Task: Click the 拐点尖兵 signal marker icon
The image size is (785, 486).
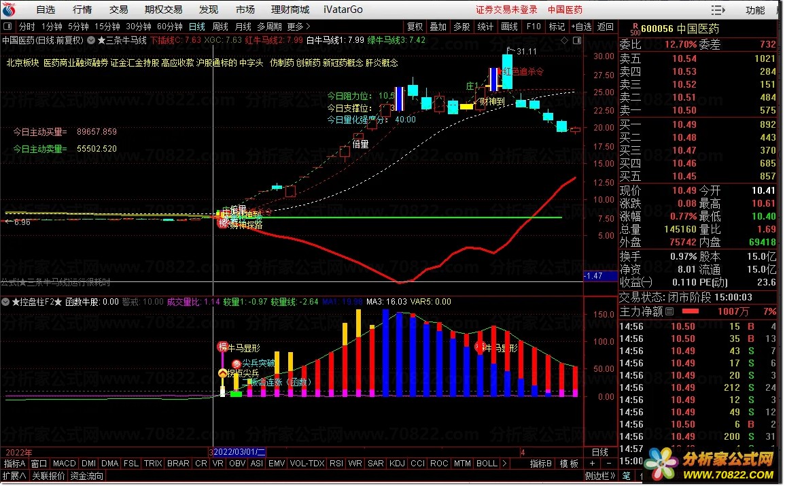Action: (x=223, y=373)
